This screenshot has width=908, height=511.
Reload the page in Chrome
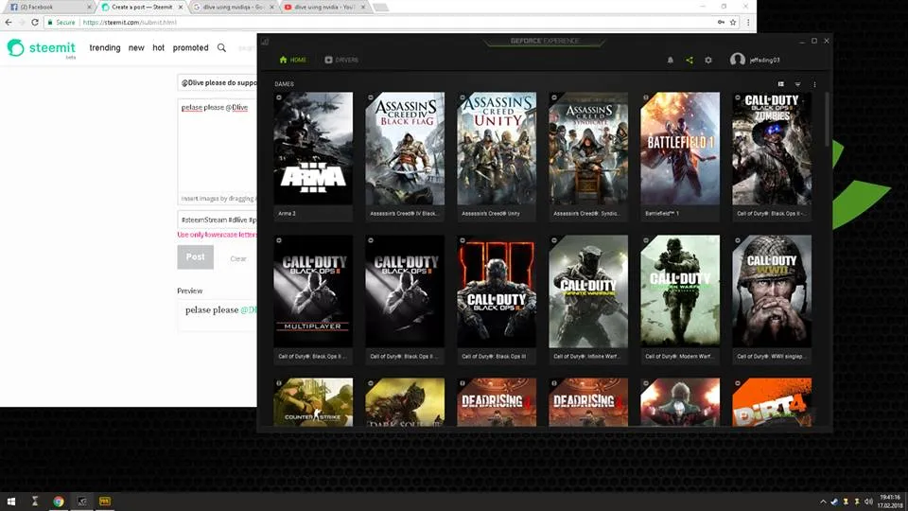35,22
